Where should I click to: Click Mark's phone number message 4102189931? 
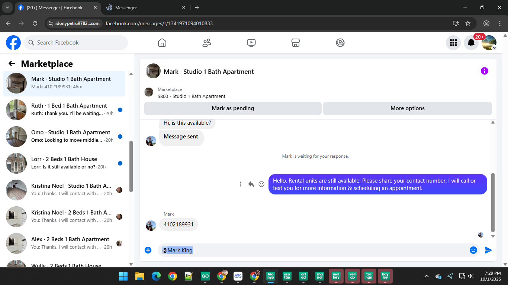[x=179, y=225]
